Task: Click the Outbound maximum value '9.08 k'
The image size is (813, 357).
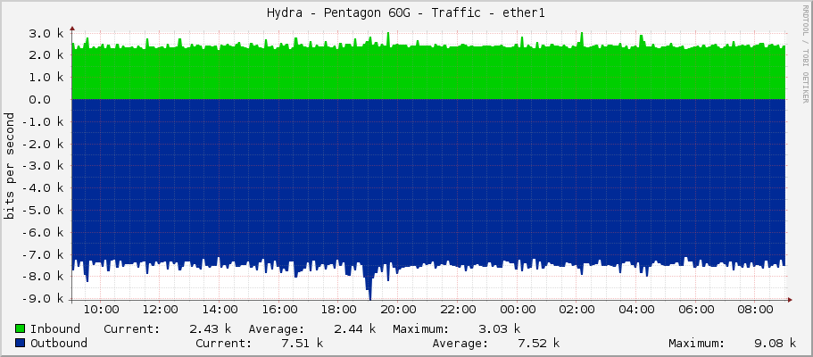Action: pos(776,343)
